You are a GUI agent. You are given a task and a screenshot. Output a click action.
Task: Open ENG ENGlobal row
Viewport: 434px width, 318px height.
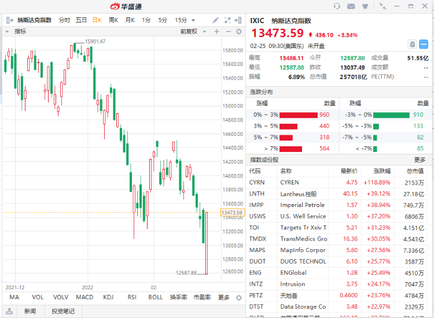tap(337, 273)
